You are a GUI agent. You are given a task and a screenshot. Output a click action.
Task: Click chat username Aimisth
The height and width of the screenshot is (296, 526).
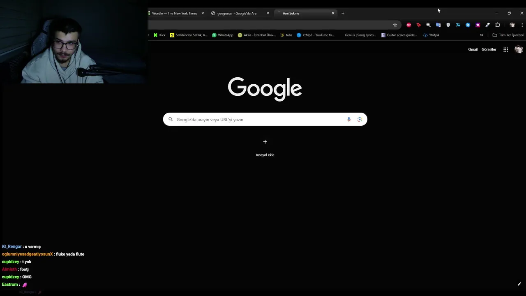click(9, 269)
